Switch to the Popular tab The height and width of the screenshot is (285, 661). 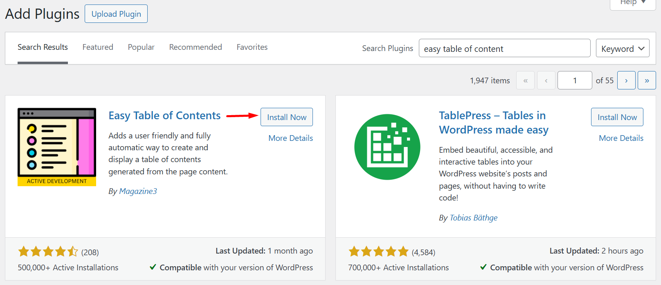141,47
